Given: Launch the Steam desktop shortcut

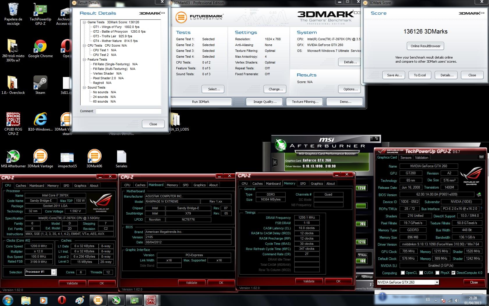Looking at the screenshot, I should (40, 85).
